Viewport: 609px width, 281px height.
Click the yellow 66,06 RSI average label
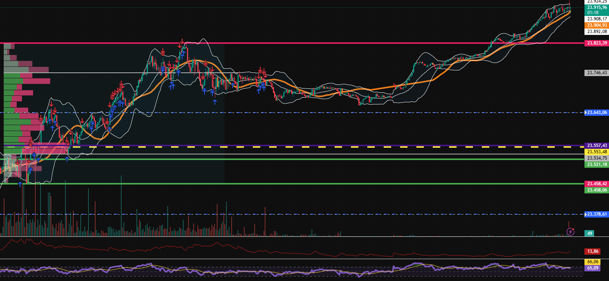click(593, 262)
